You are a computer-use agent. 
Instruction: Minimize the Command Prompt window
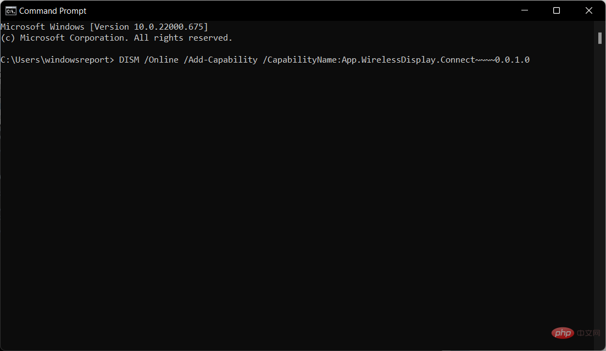(526, 10)
